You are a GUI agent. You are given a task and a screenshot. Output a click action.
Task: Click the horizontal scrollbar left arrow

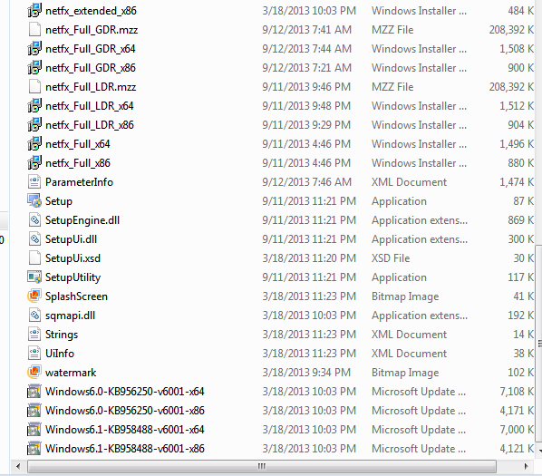(x=18, y=466)
